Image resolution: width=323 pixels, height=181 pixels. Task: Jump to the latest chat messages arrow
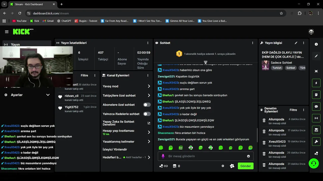(206, 62)
